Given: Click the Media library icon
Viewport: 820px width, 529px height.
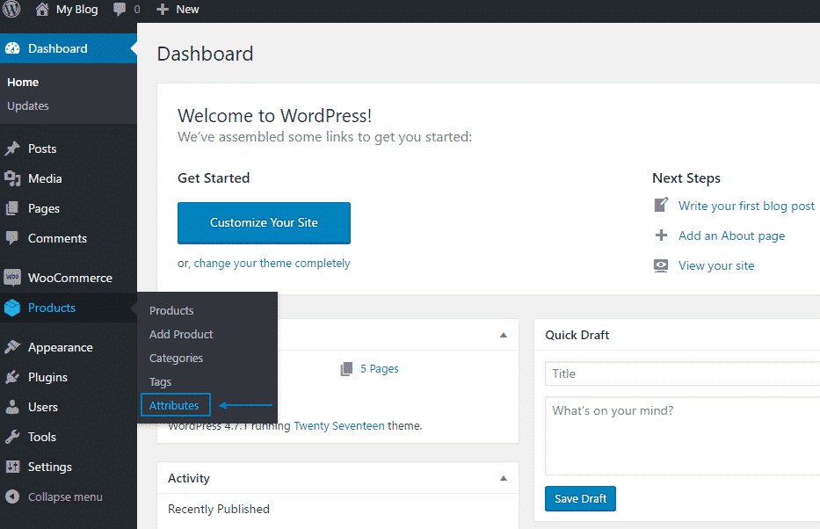Looking at the screenshot, I should coord(12,178).
